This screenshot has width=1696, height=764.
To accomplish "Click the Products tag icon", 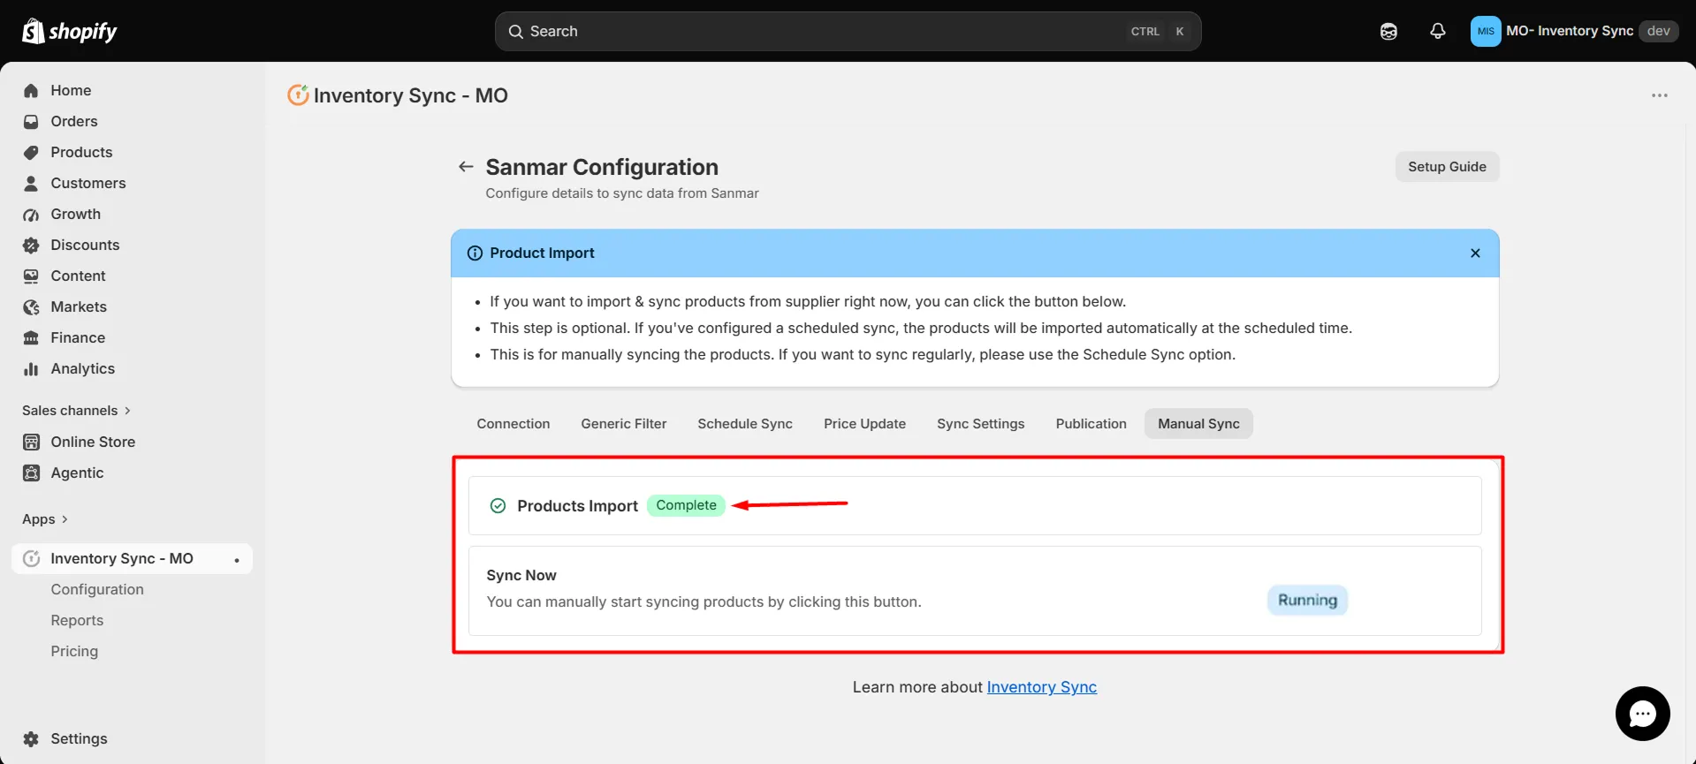I will [x=31, y=153].
